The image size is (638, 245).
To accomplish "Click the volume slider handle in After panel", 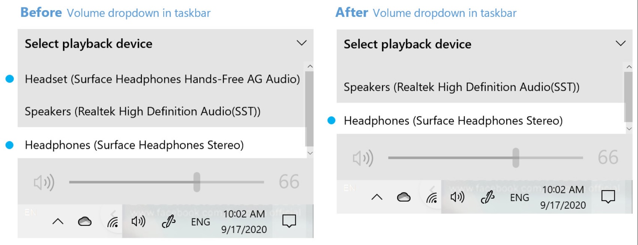I will point(516,158).
